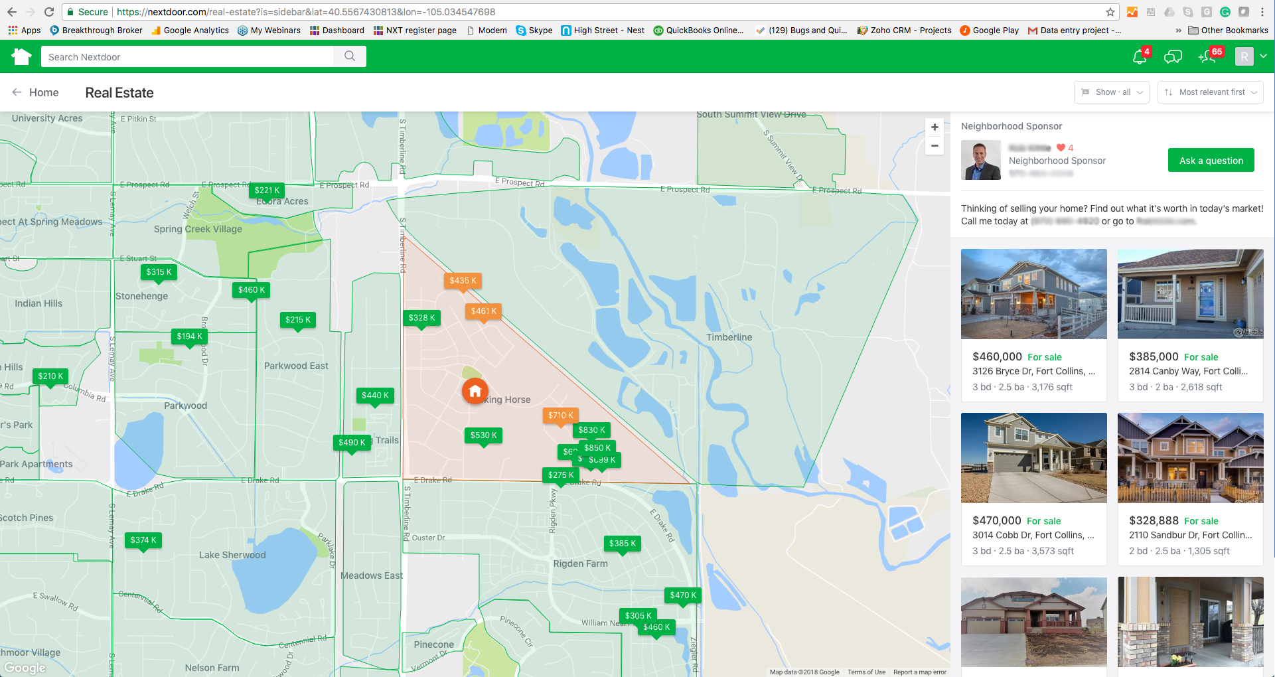The width and height of the screenshot is (1275, 677).
Task: Click the orange home marker on map
Action: point(475,392)
